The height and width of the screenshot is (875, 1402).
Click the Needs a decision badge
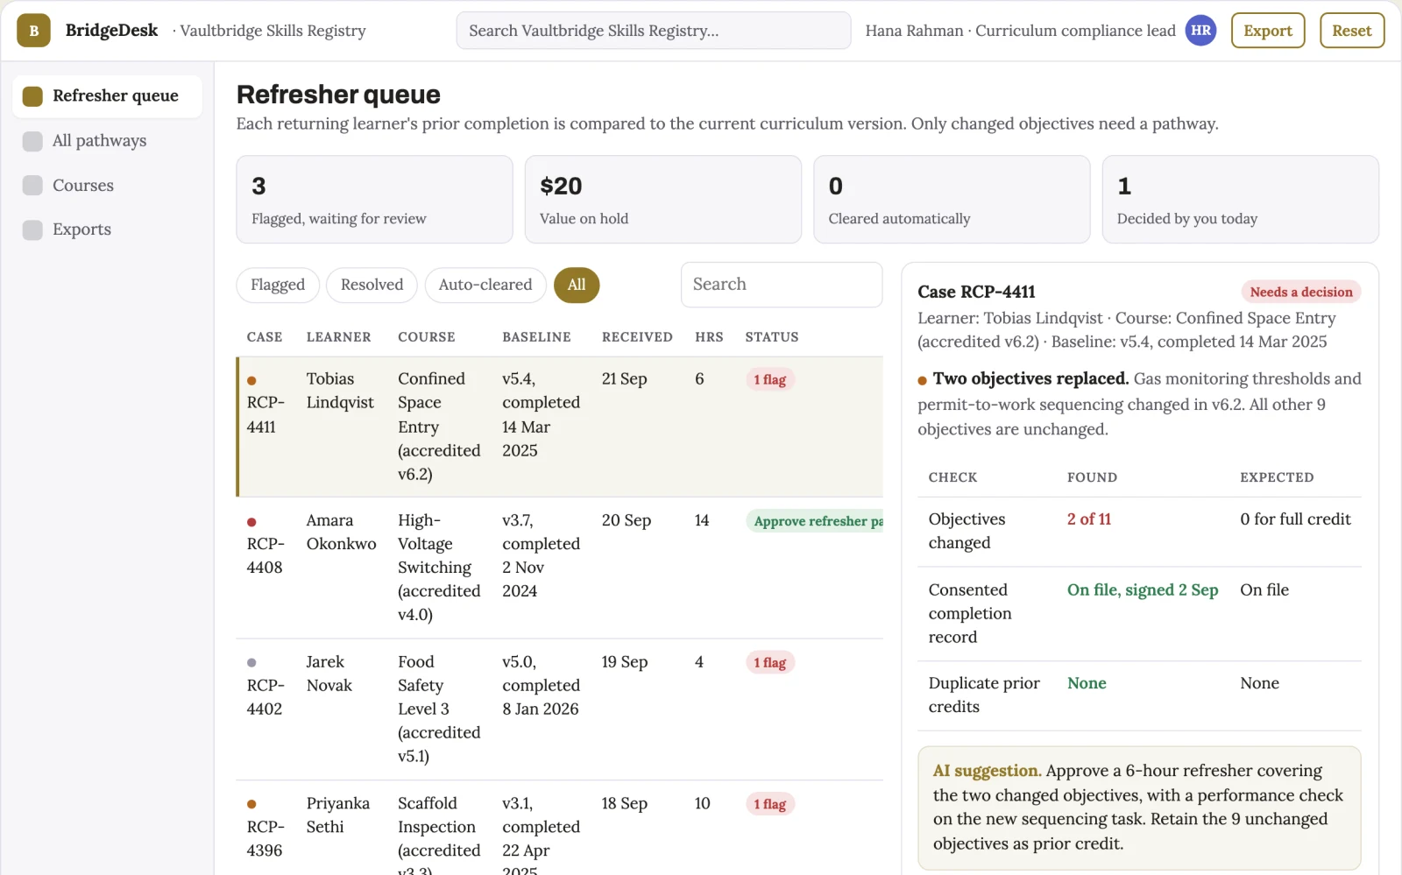point(1301,293)
